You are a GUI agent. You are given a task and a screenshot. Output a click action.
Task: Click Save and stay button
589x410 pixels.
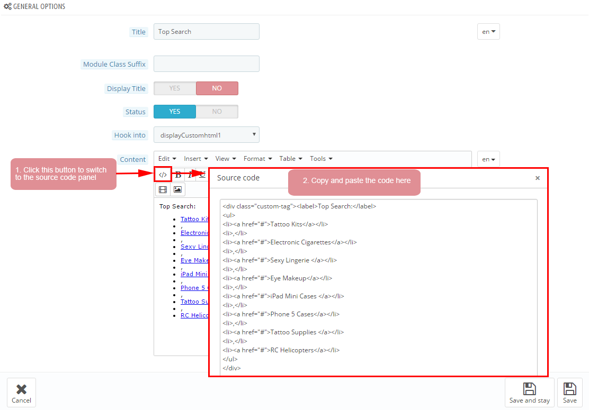[x=529, y=393]
